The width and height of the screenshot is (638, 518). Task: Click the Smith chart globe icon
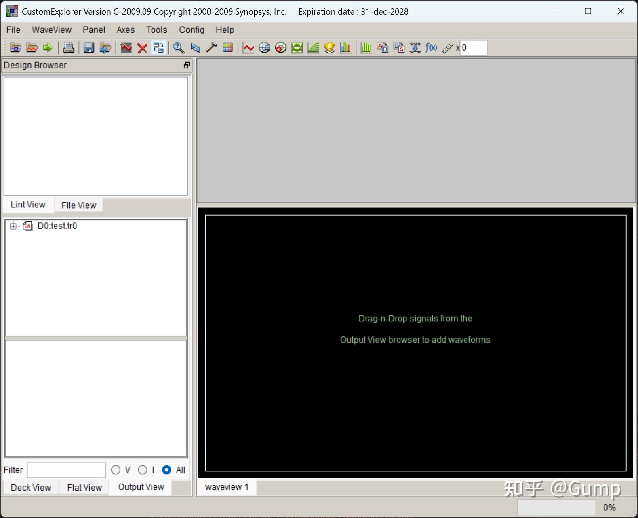coord(265,48)
